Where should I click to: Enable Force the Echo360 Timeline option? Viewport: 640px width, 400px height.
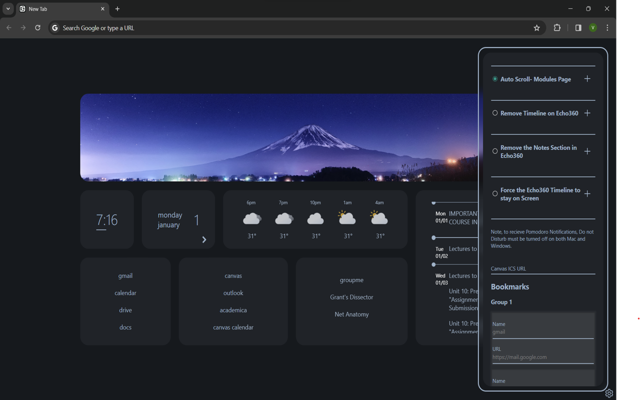point(495,193)
